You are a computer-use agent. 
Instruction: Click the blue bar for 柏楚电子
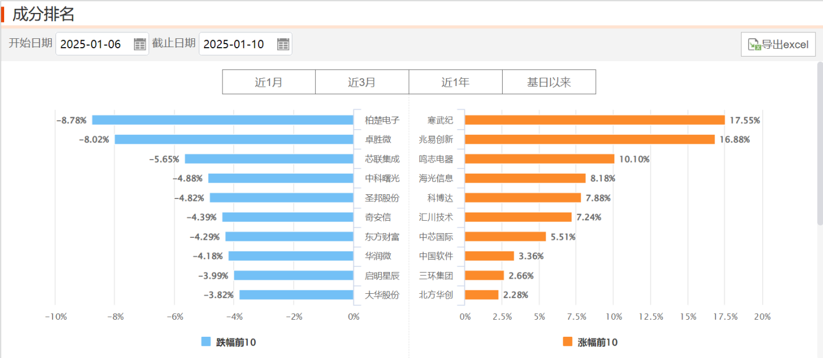click(x=222, y=120)
